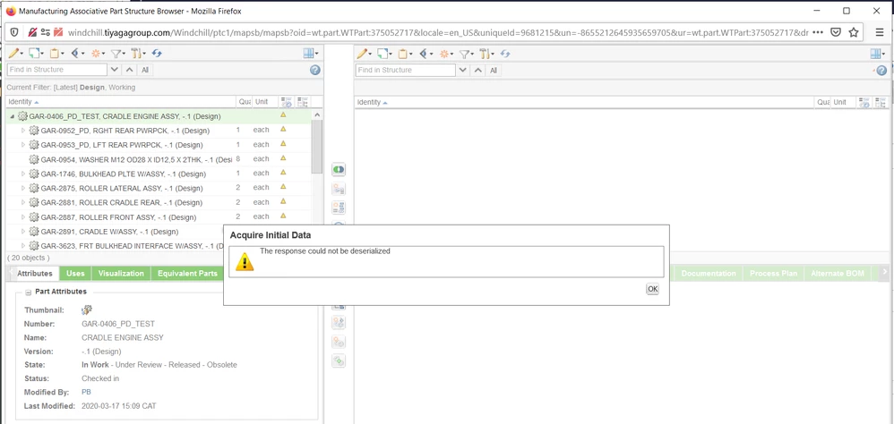Image resolution: width=894 pixels, height=424 pixels.
Task: Open the Equivalent Parts tab
Action: 187,274
